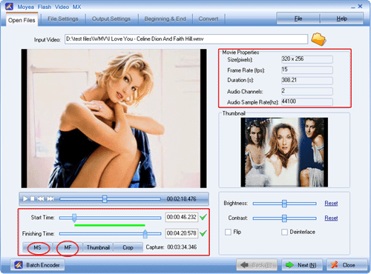Image resolution: width=371 pixels, height=274 pixels.
Task: Click the rewind to previous frame icon
Action: tap(41, 198)
